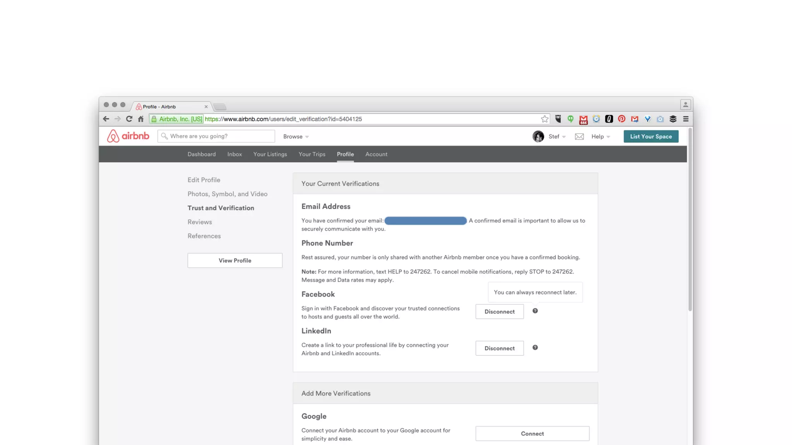Expand the Help dropdown
The width and height of the screenshot is (792, 445).
click(600, 136)
